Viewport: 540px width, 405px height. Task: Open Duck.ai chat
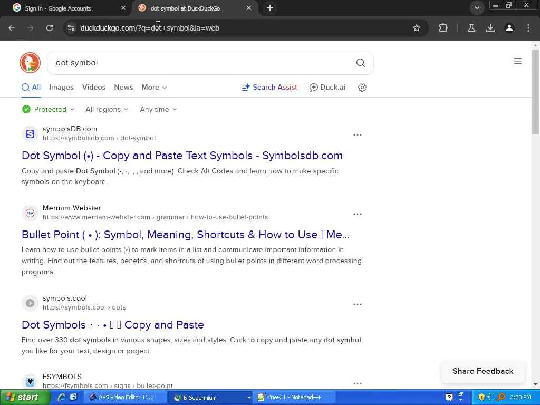click(x=327, y=88)
